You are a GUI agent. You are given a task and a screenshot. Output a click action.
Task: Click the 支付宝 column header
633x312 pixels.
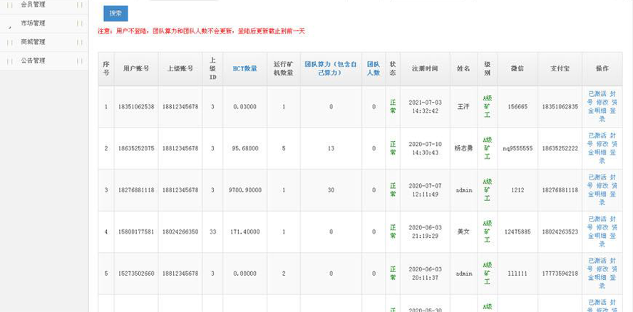point(560,68)
